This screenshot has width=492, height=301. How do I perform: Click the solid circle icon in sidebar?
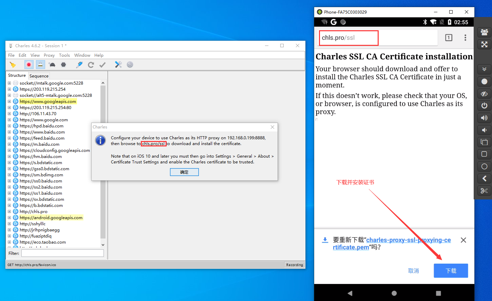click(x=484, y=82)
